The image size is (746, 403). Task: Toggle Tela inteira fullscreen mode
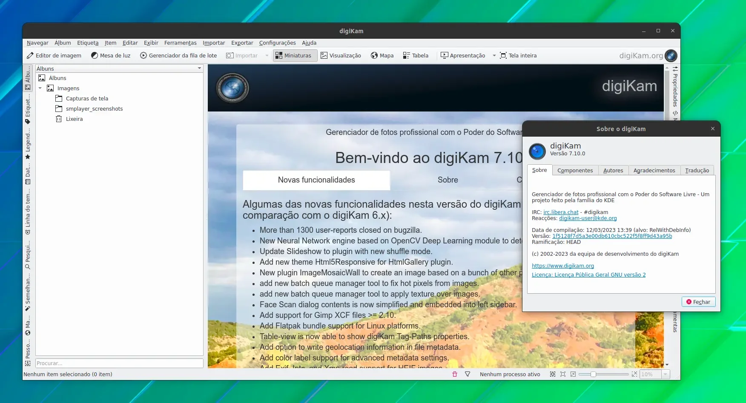tap(518, 56)
